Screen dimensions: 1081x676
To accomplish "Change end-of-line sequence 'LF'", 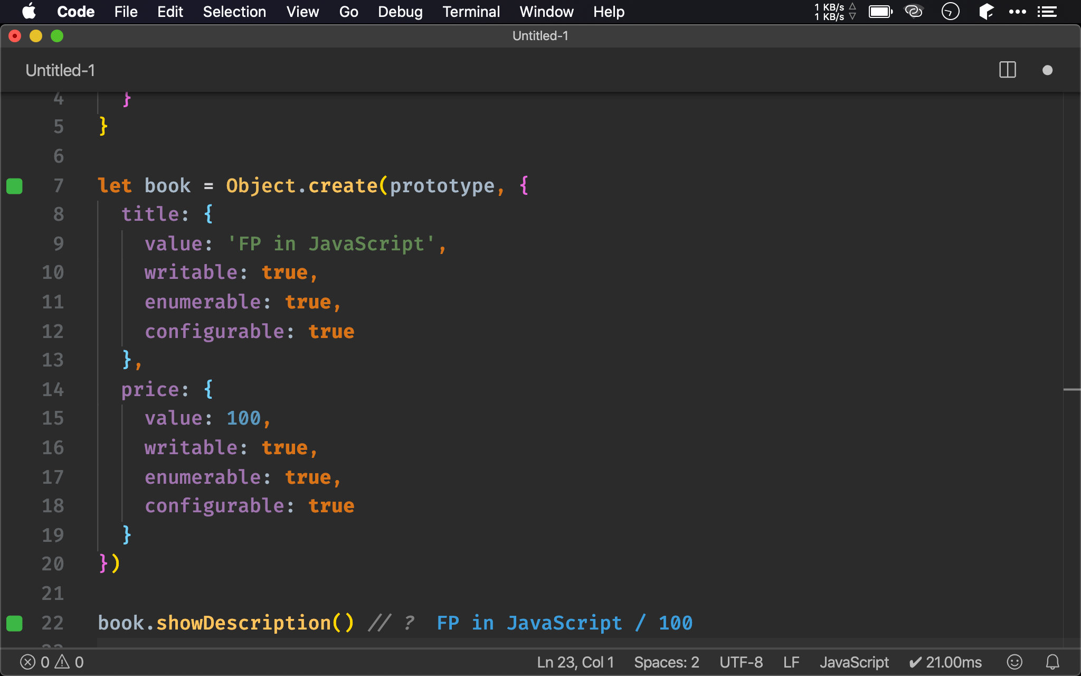I will [x=791, y=662].
